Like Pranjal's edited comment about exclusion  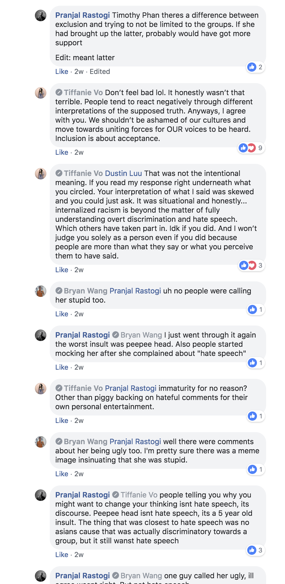pyautogui.click(x=62, y=72)
